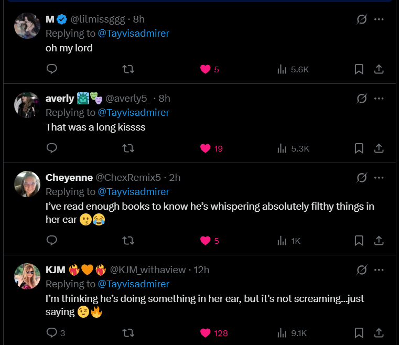The height and width of the screenshot is (345, 399).
Task: Bookmark Cheyenne's tweet
Action: [359, 241]
